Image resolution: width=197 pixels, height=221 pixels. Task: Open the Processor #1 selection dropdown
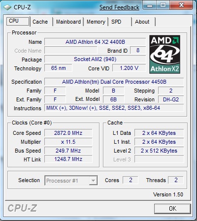point(71,181)
